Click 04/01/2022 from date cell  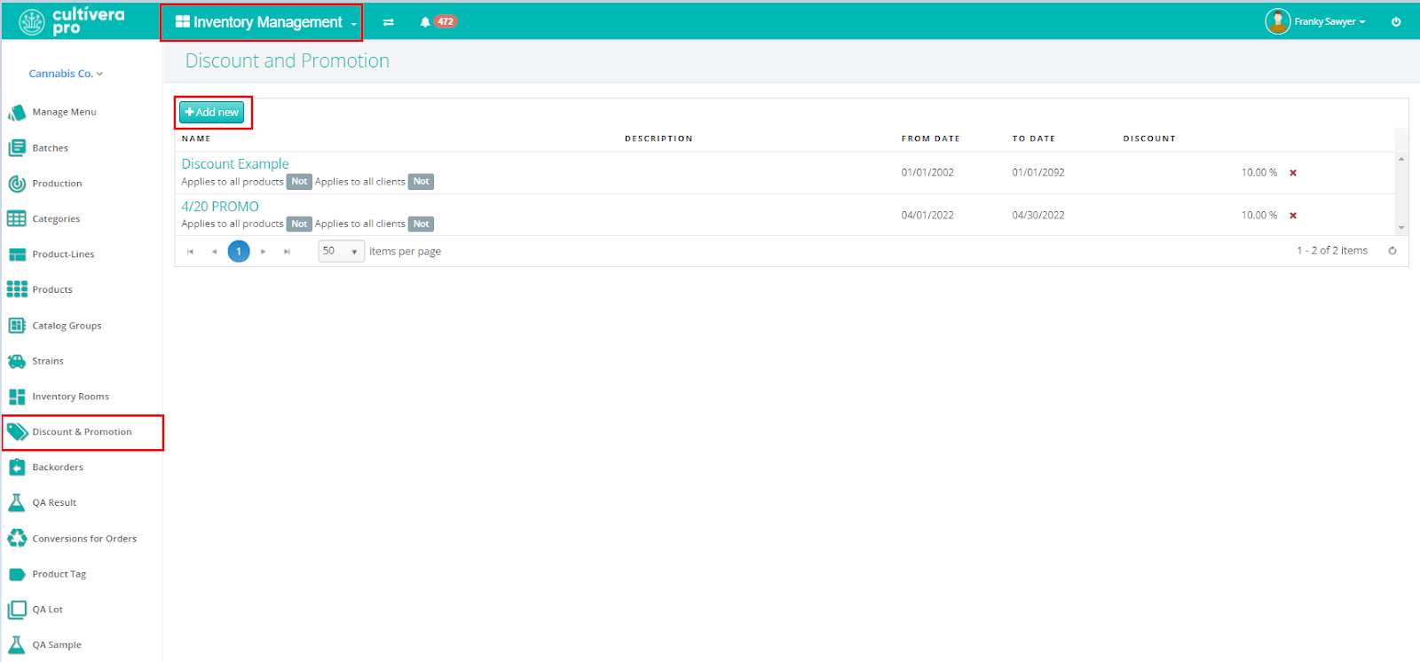coord(927,216)
